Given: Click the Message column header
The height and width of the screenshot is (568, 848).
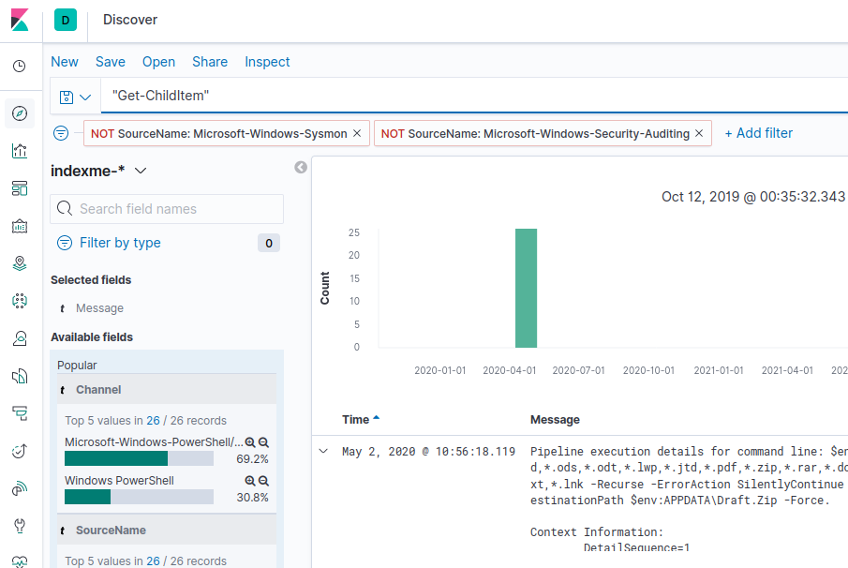Looking at the screenshot, I should 555,420.
